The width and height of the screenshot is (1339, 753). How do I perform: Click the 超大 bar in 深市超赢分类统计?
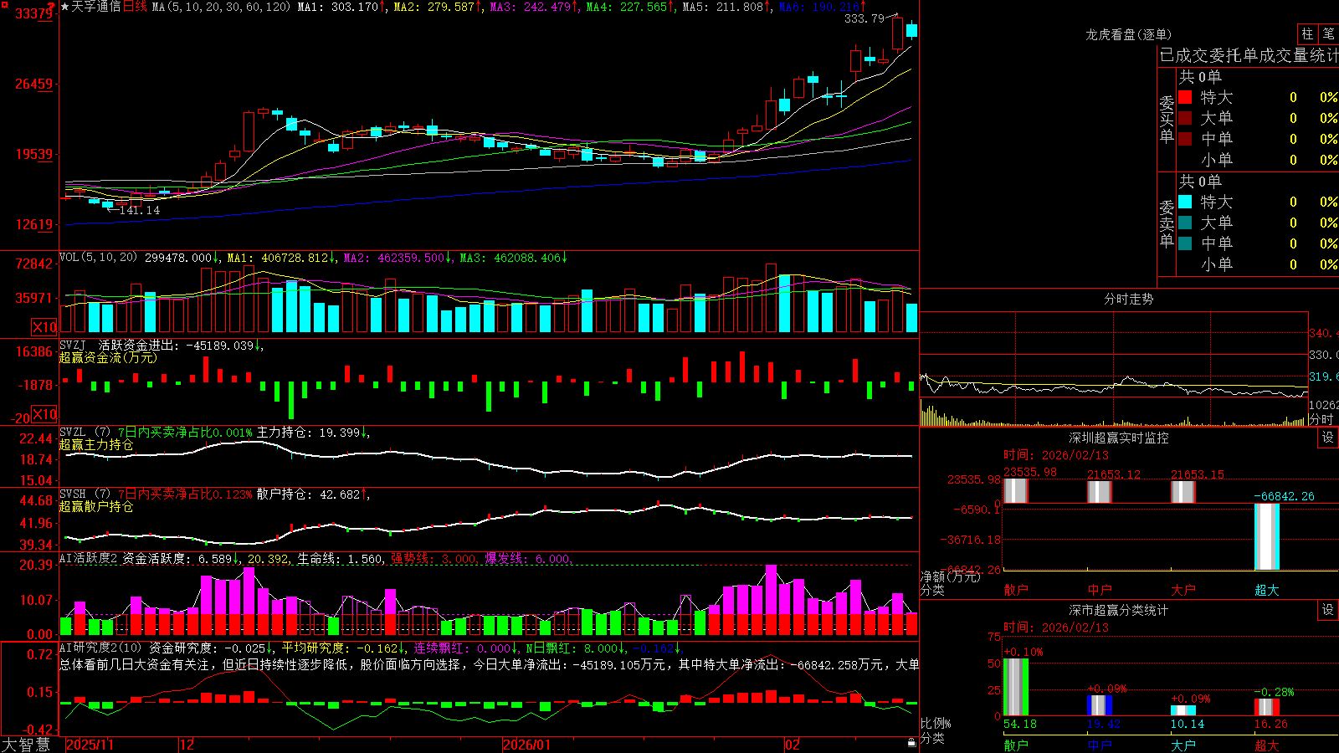pyautogui.click(x=1267, y=707)
